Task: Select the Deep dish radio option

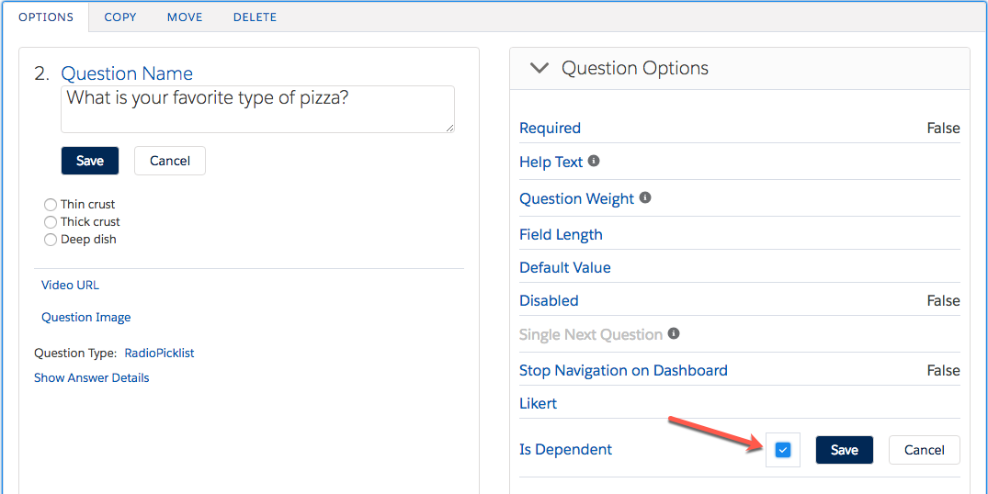Action: tap(51, 240)
